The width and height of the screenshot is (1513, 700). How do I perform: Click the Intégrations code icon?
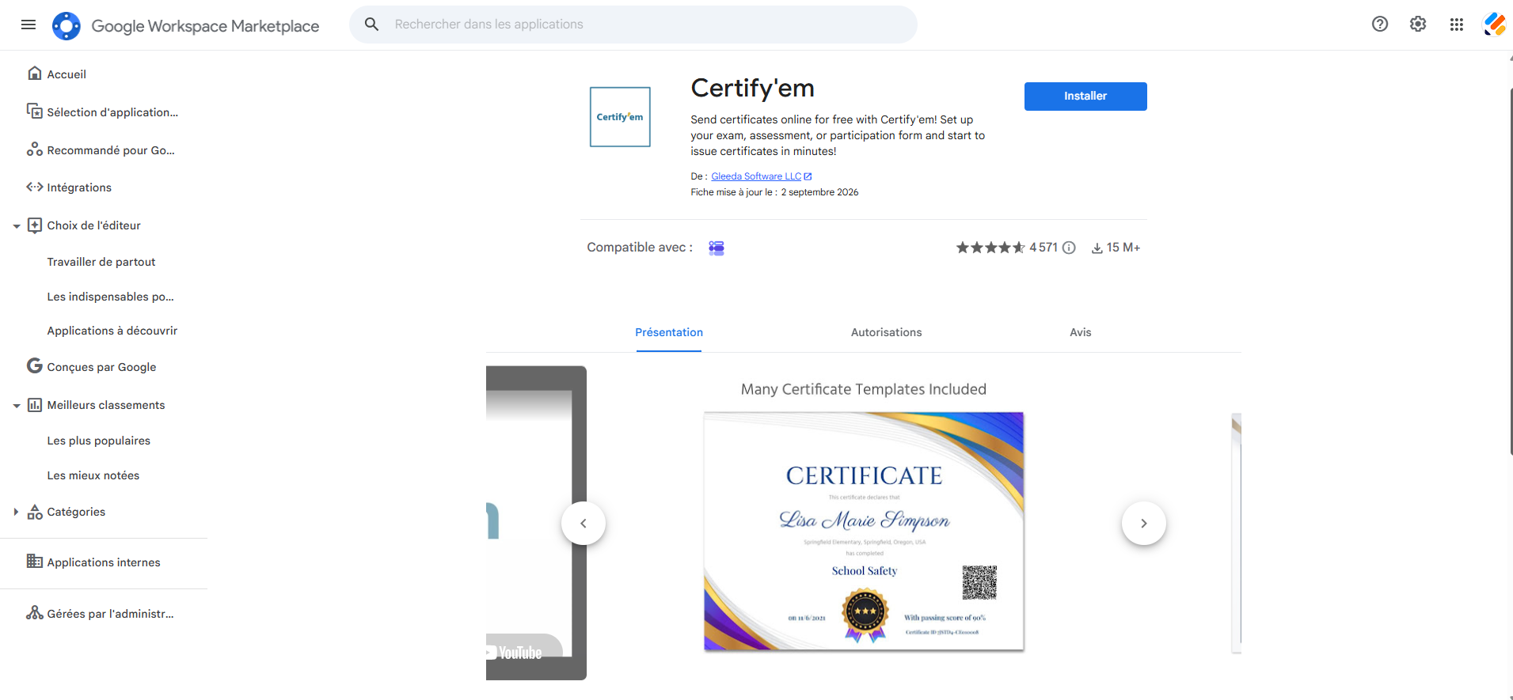35,187
